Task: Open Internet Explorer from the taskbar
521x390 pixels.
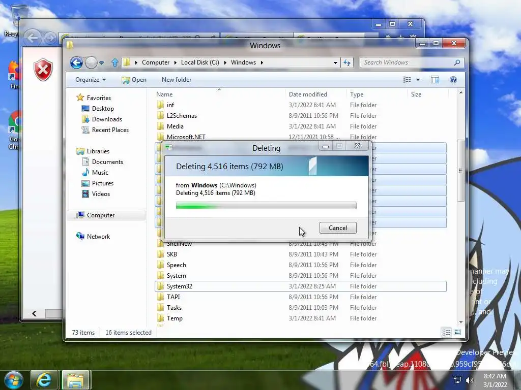Action: click(44, 380)
